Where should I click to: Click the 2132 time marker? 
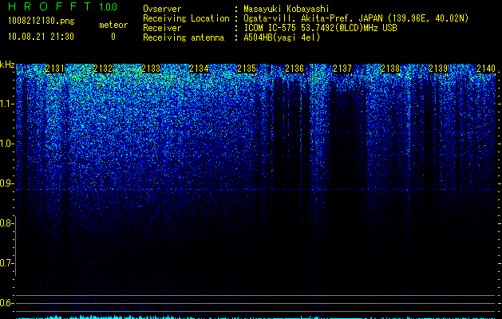coord(103,69)
